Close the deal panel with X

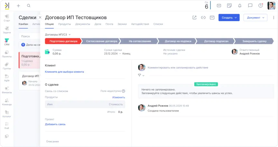point(40,17)
